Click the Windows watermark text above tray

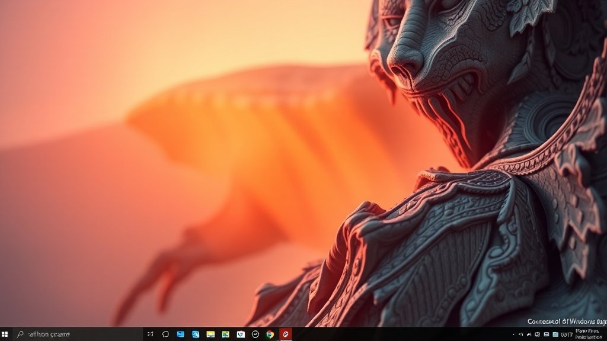click(x=566, y=321)
